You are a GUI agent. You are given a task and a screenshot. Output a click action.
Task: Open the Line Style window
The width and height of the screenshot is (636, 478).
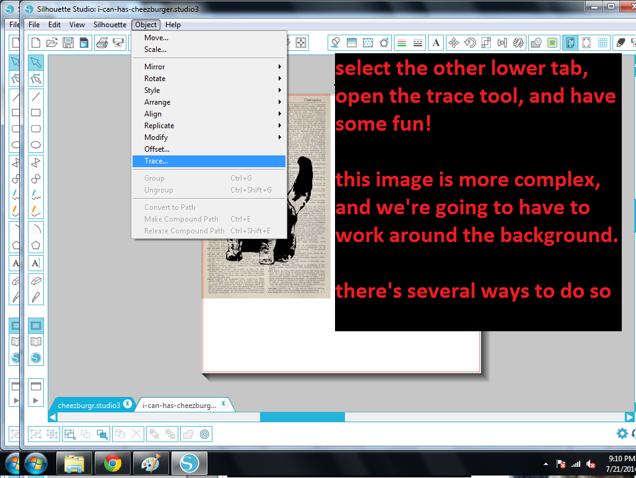tap(418, 43)
